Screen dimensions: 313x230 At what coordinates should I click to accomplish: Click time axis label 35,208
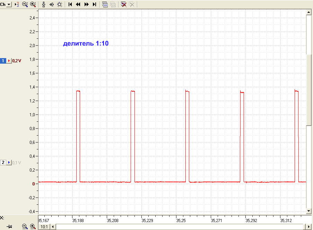coord(113,221)
